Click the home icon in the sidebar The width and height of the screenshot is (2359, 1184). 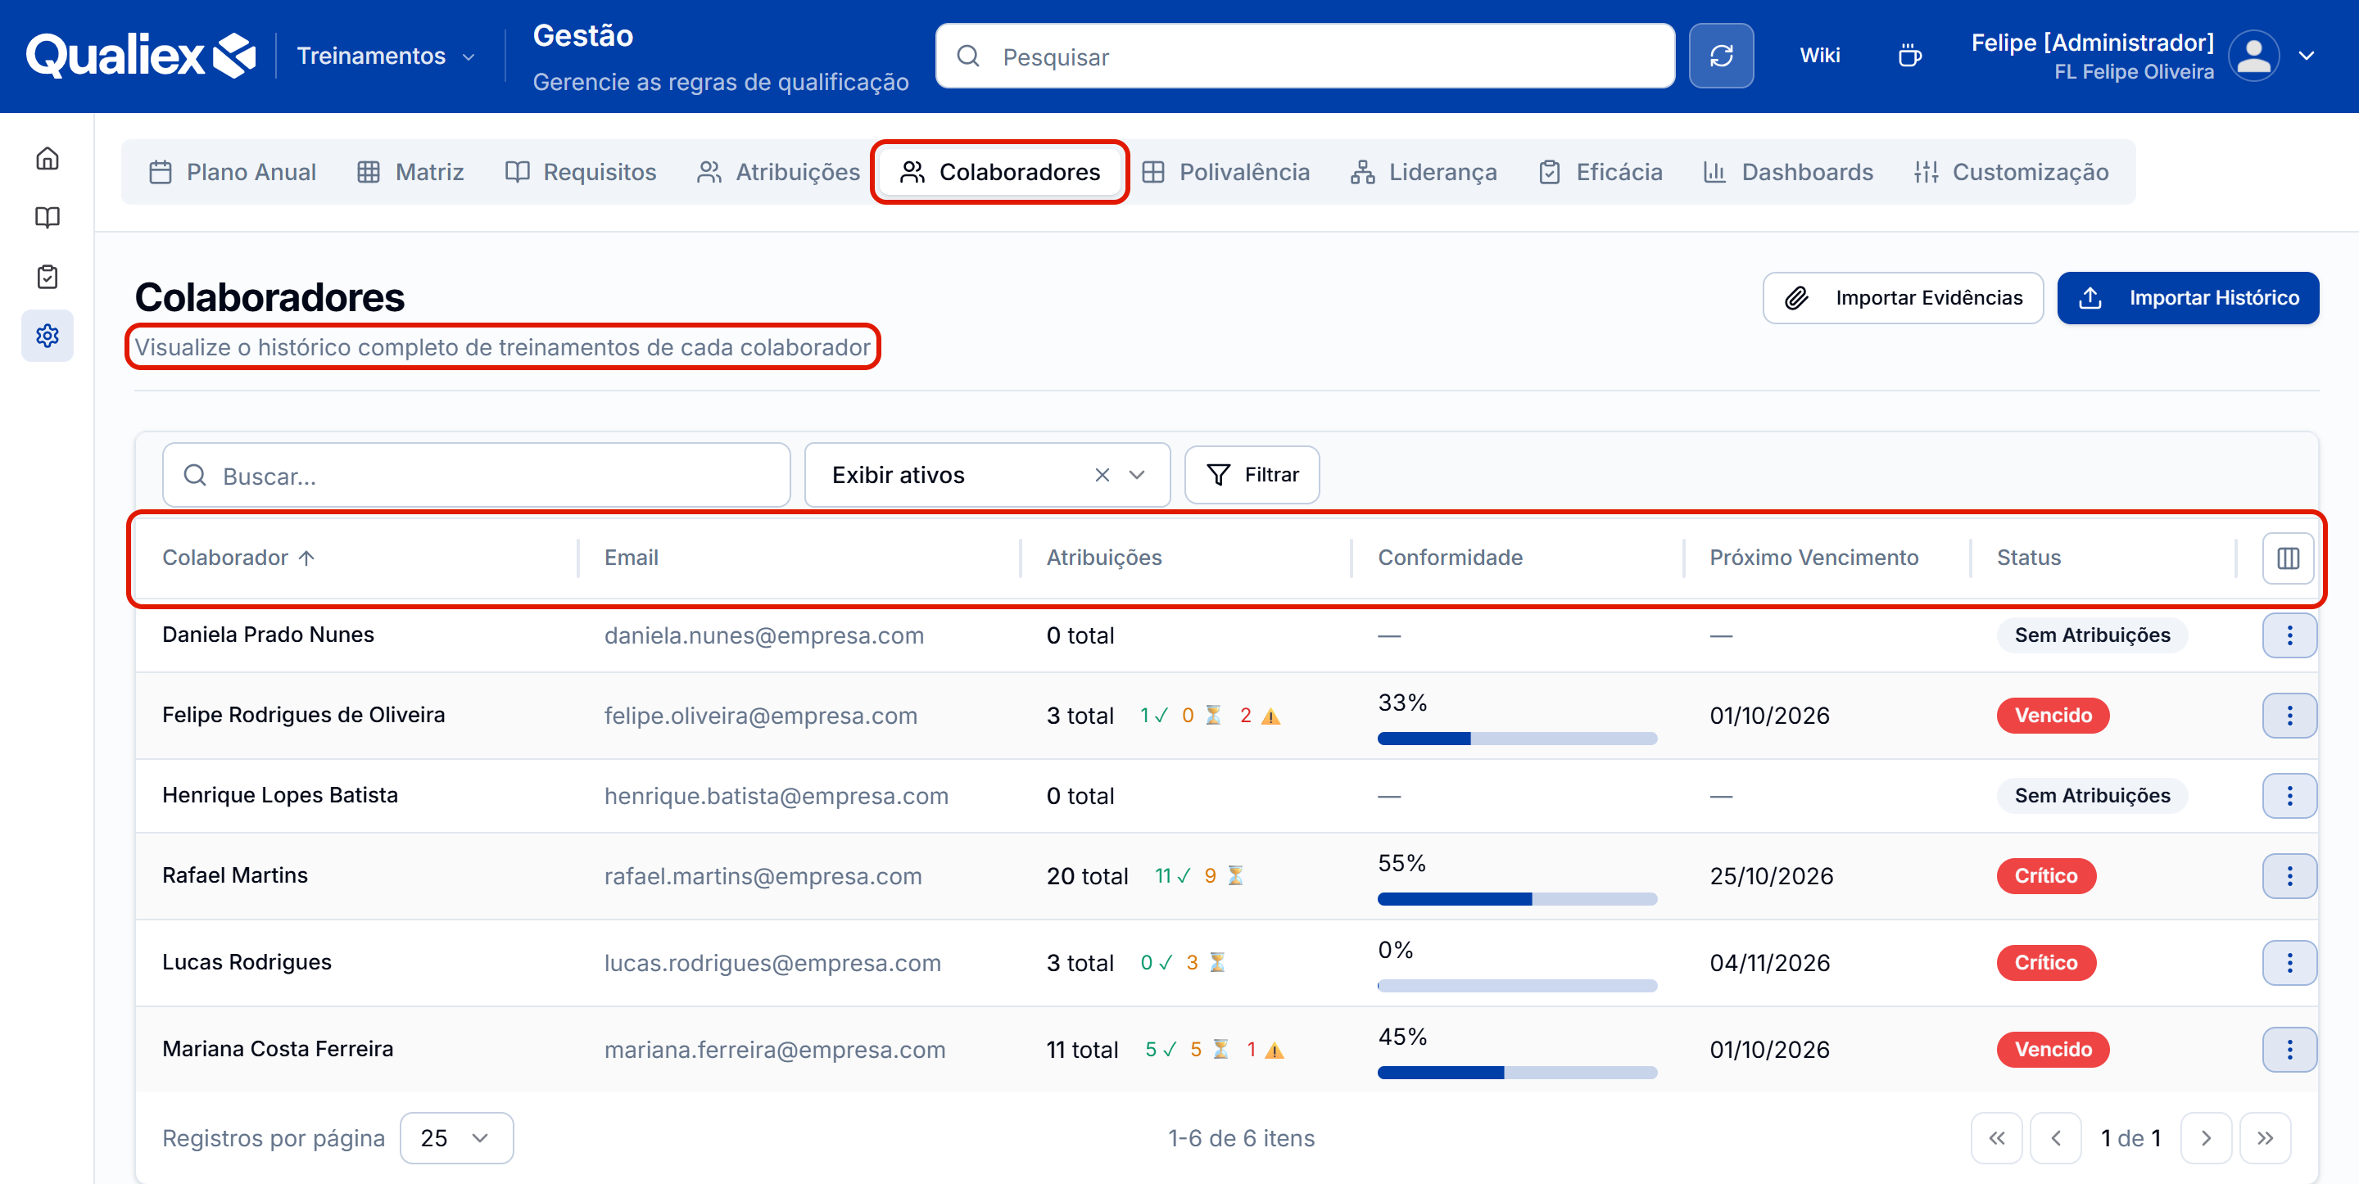coord(48,158)
